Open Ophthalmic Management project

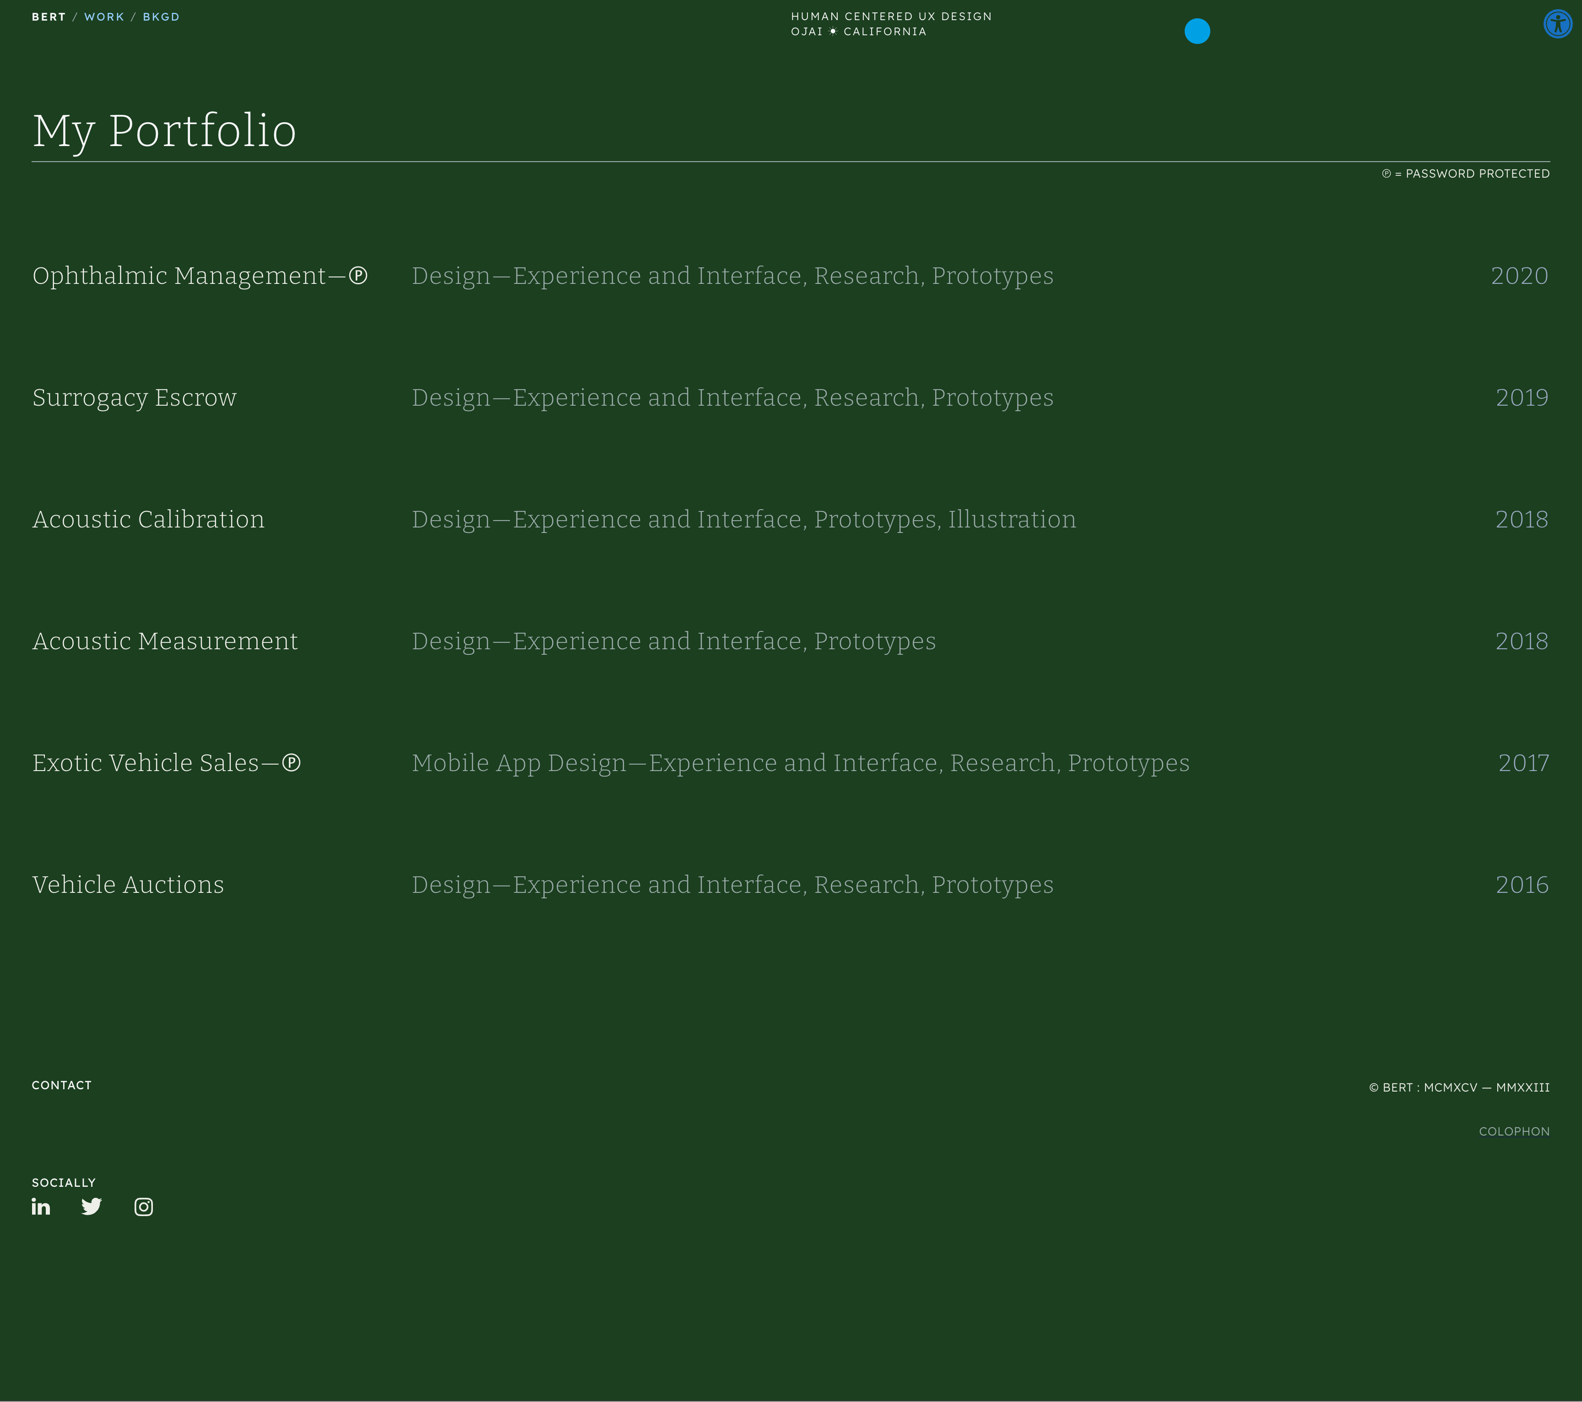coord(200,276)
